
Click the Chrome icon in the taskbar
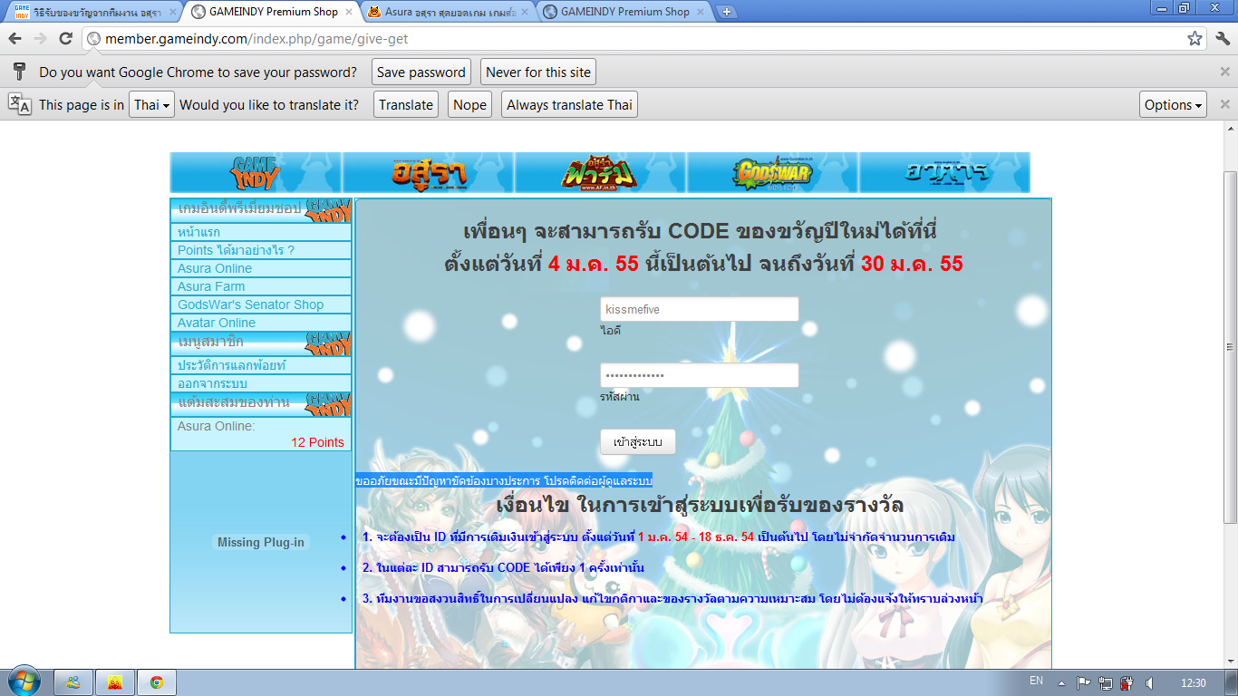[157, 682]
